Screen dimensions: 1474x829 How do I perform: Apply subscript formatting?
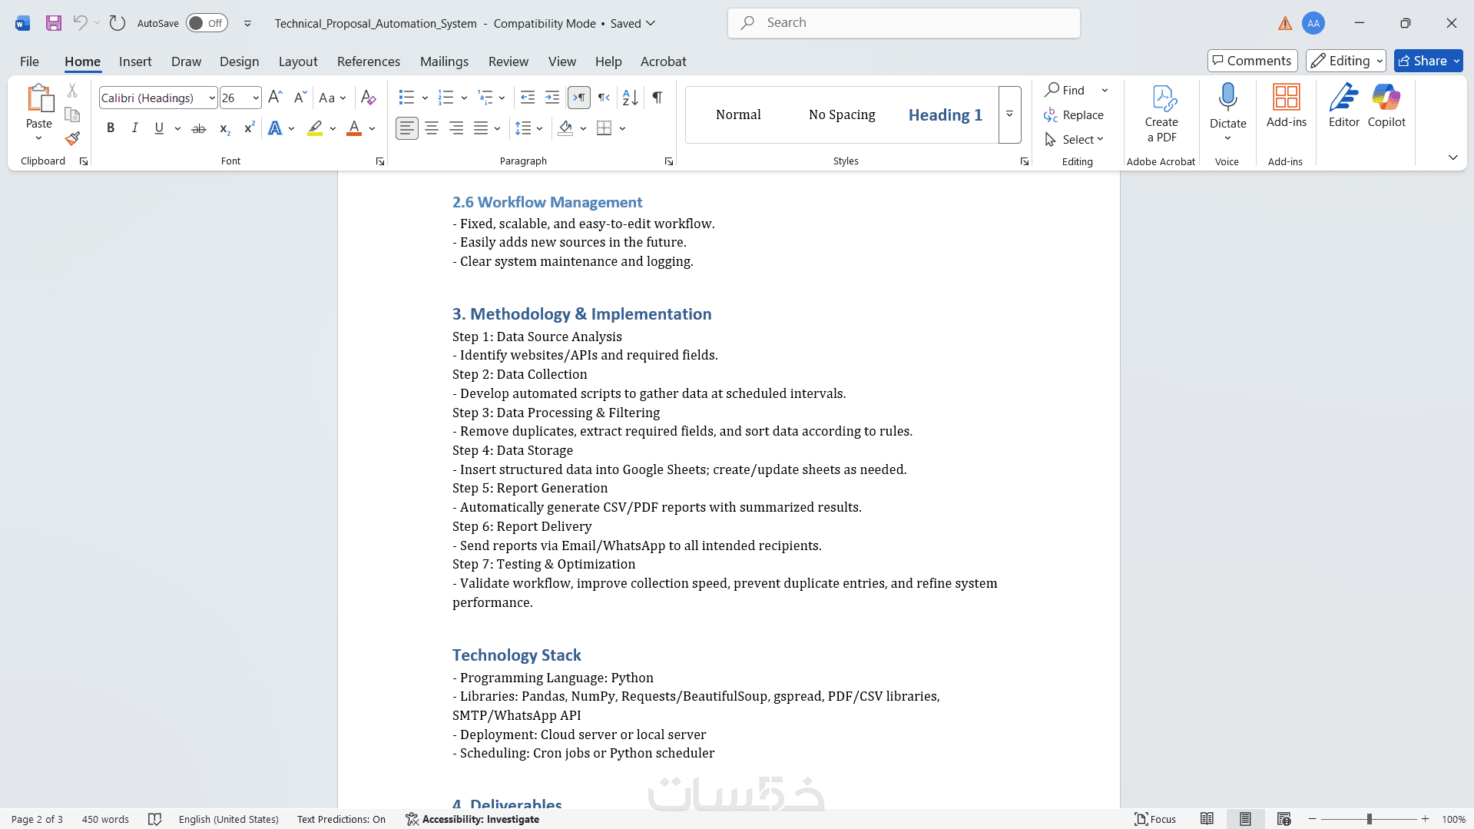click(224, 128)
